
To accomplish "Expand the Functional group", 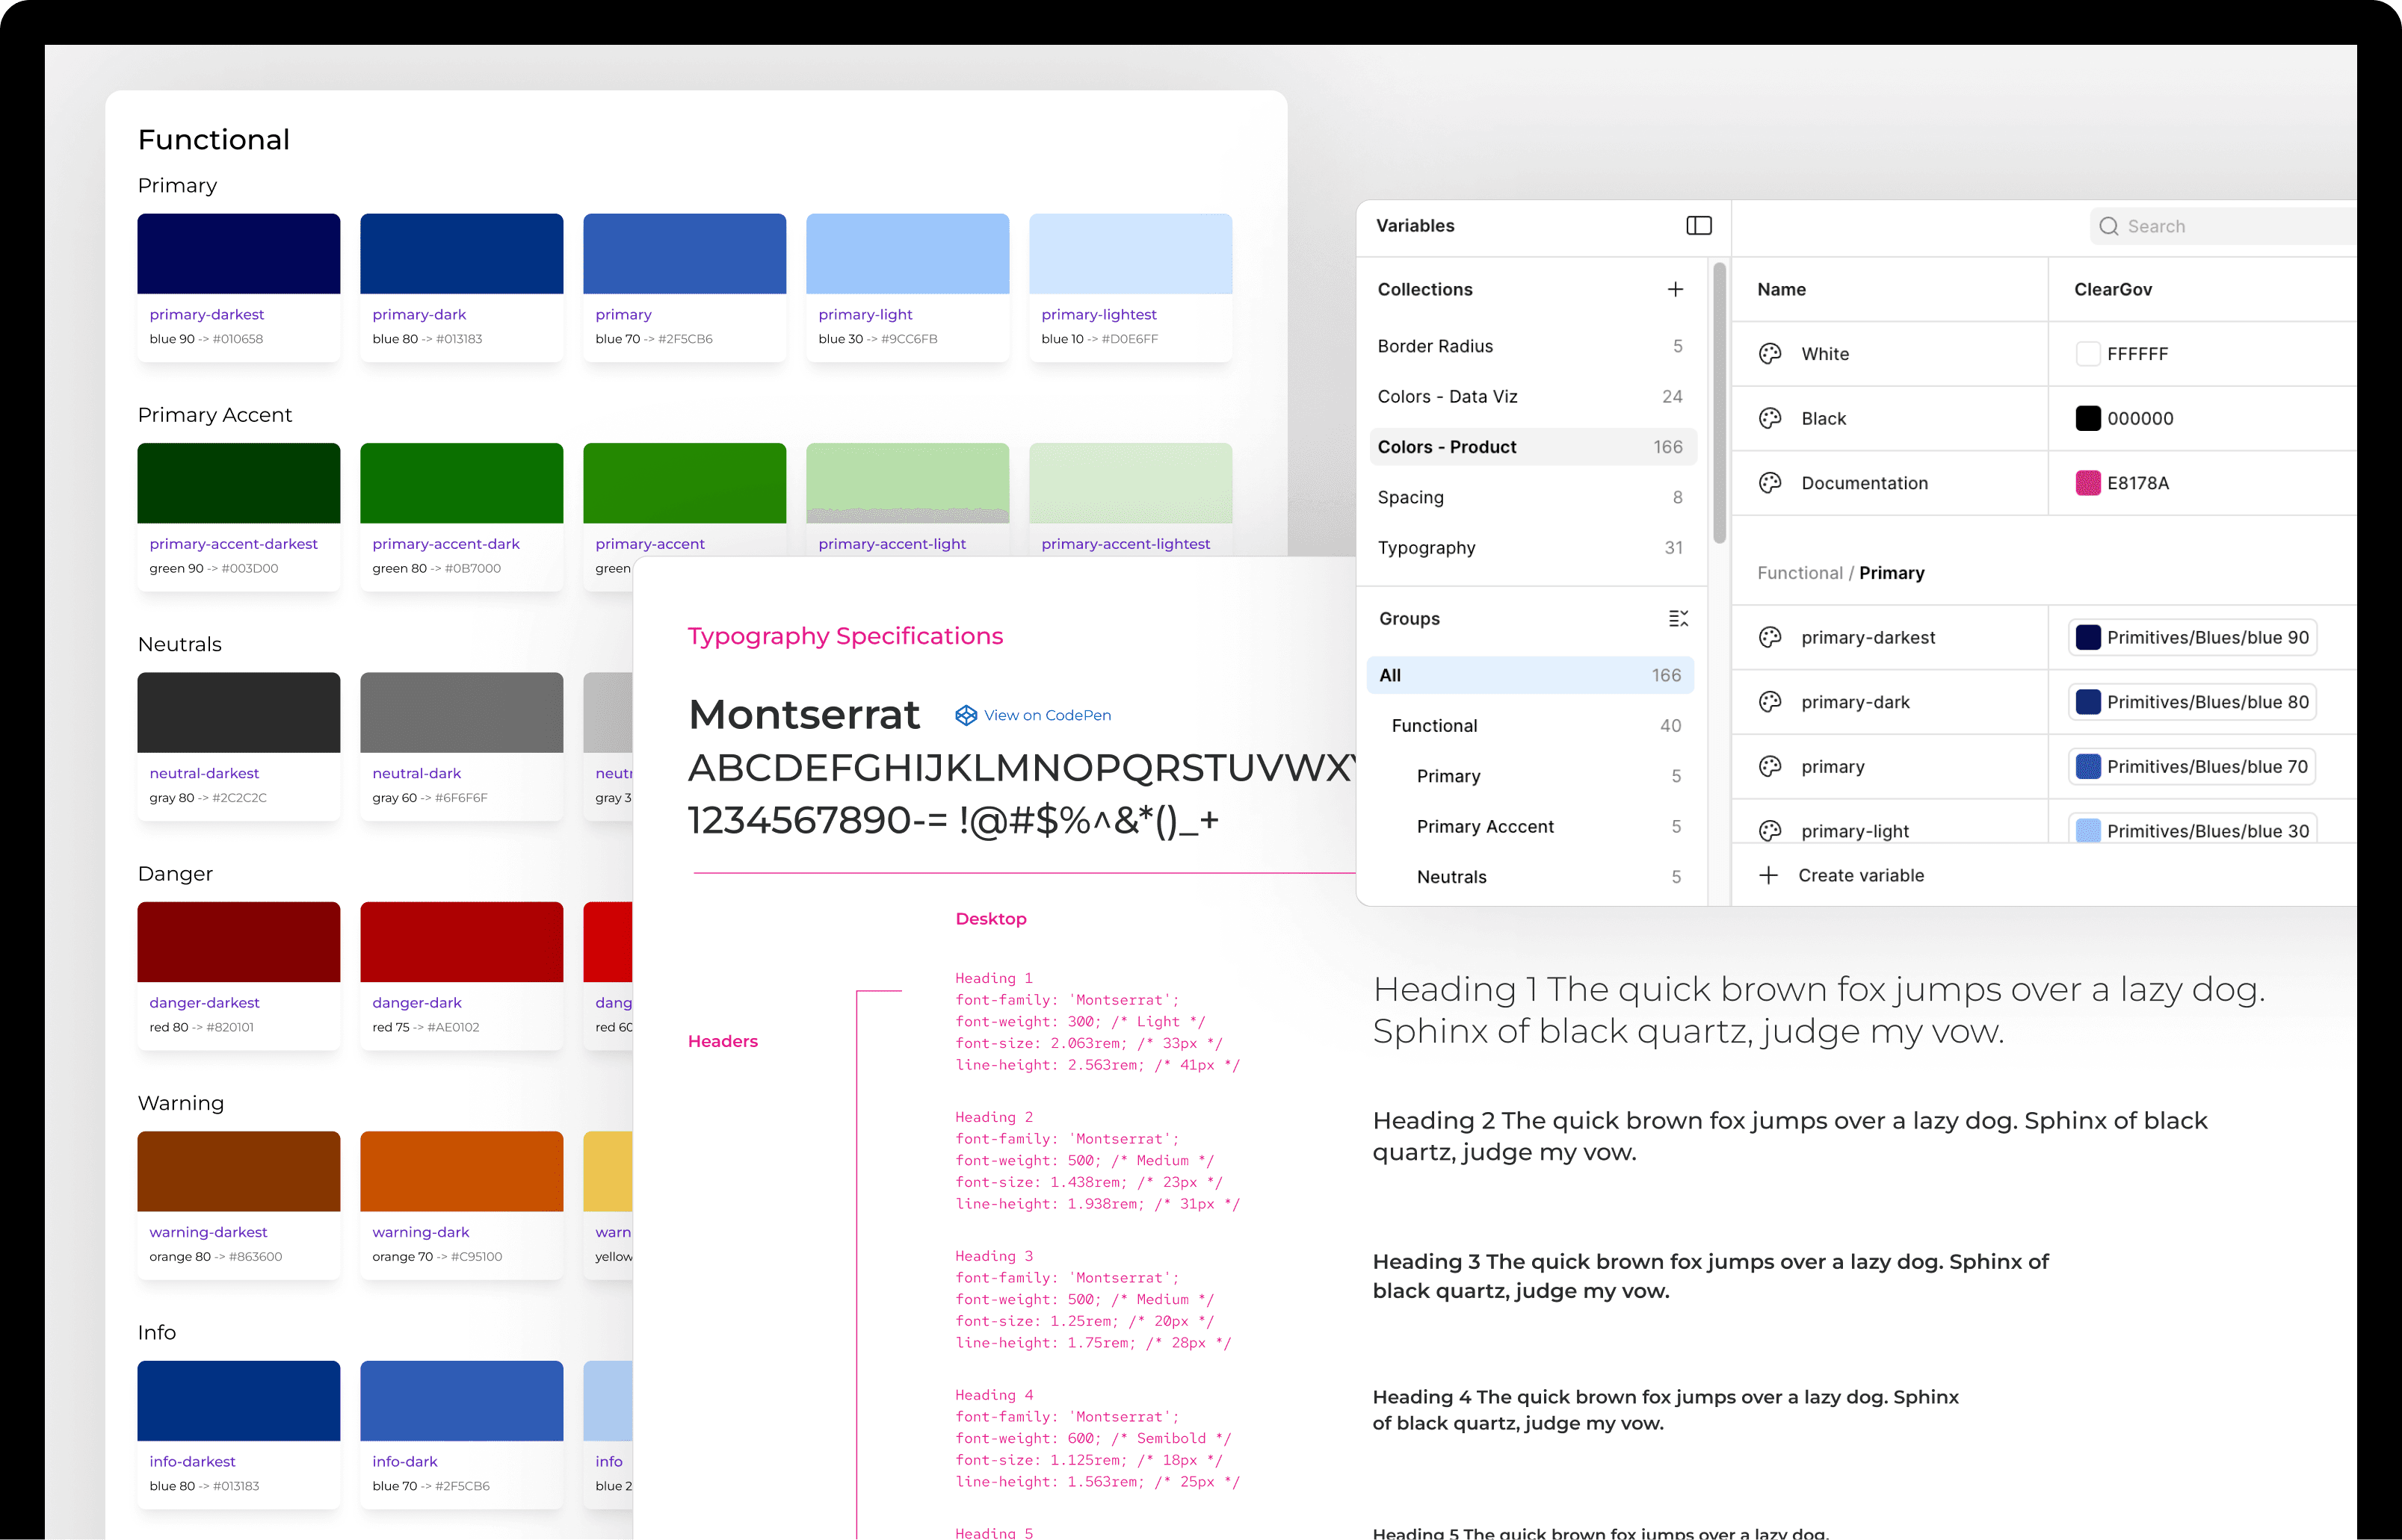I will [1435, 725].
